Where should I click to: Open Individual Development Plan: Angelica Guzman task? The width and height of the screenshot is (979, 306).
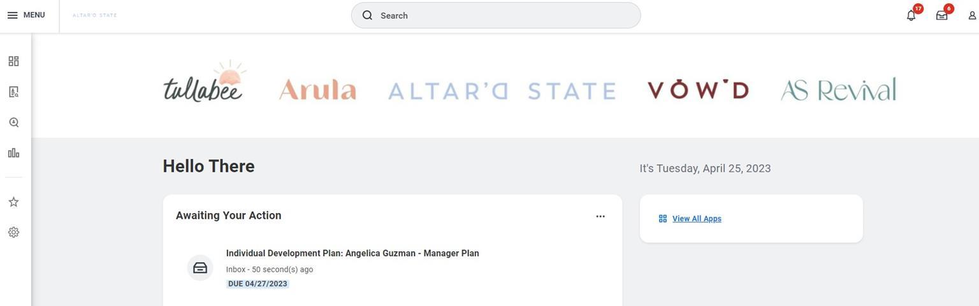pyautogui.click(x=352, y=253)
